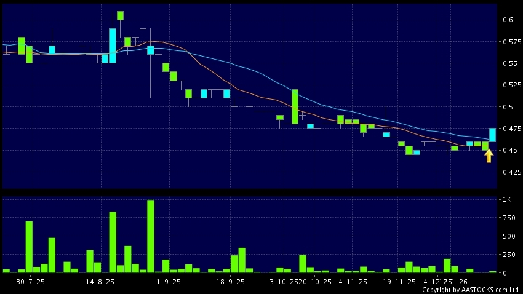Select the tall cyan candle in mid-August
523x294 pixels.
pos(113,46)
